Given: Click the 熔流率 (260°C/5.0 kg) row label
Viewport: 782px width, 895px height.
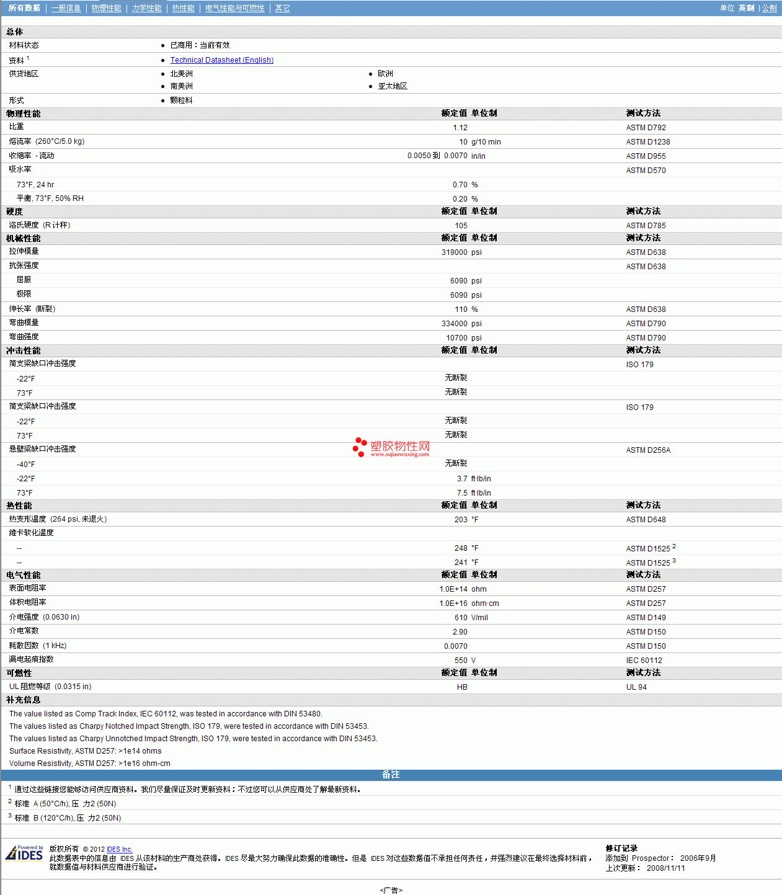Looking at the screenshot, I should pyautogui.click(x=47, y=141).
